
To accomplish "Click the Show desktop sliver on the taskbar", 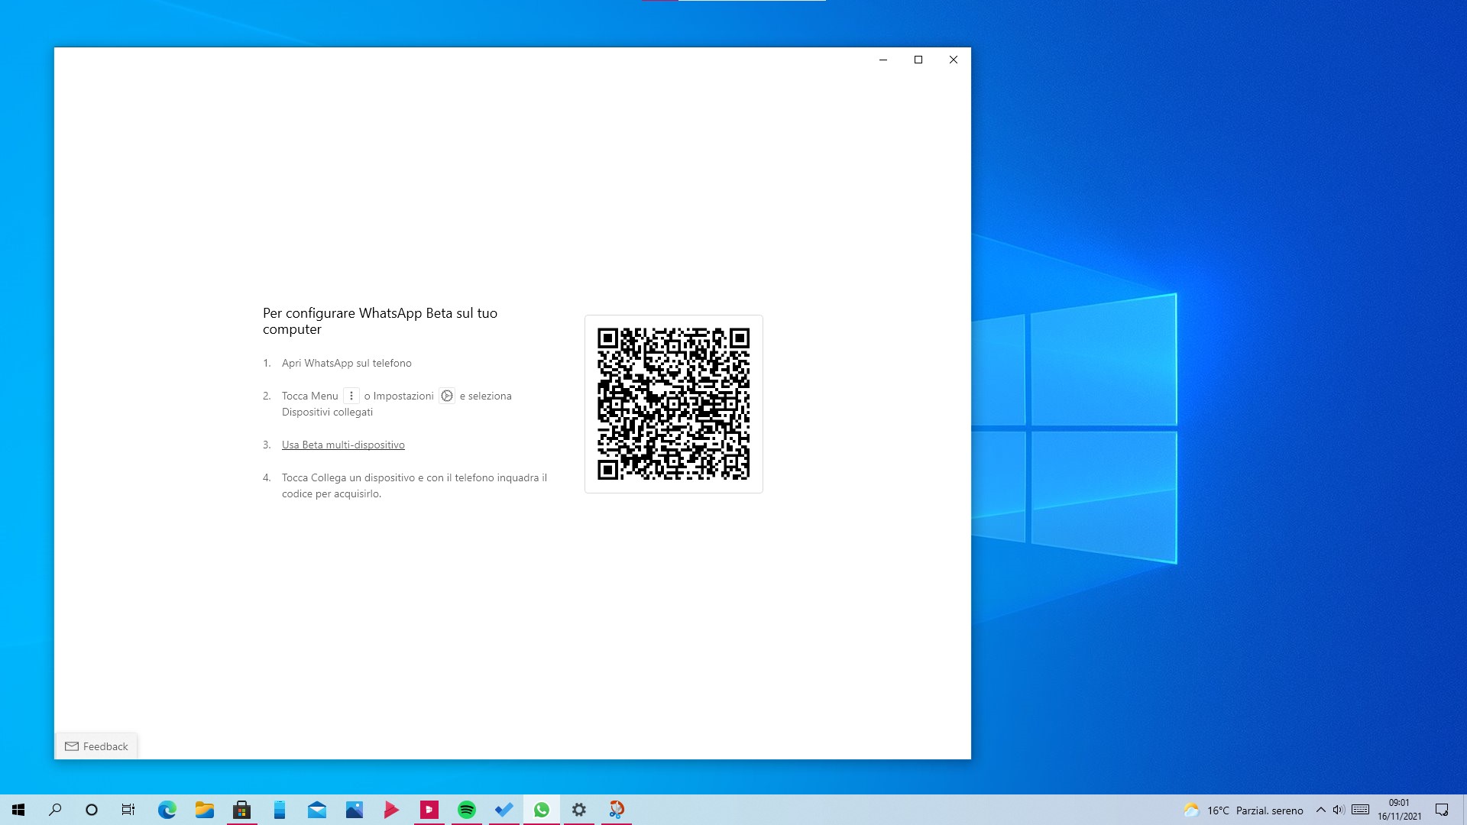I will pyautogui.click(x=1464, y=810).
